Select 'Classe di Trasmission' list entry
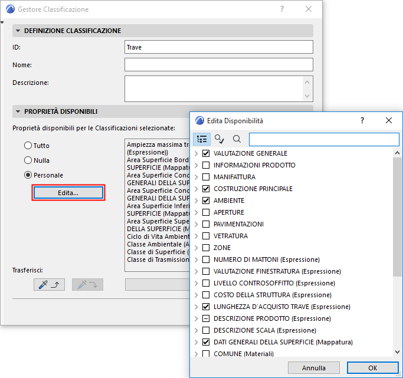Screen dimensions: 403x378 tap(158, 259)
